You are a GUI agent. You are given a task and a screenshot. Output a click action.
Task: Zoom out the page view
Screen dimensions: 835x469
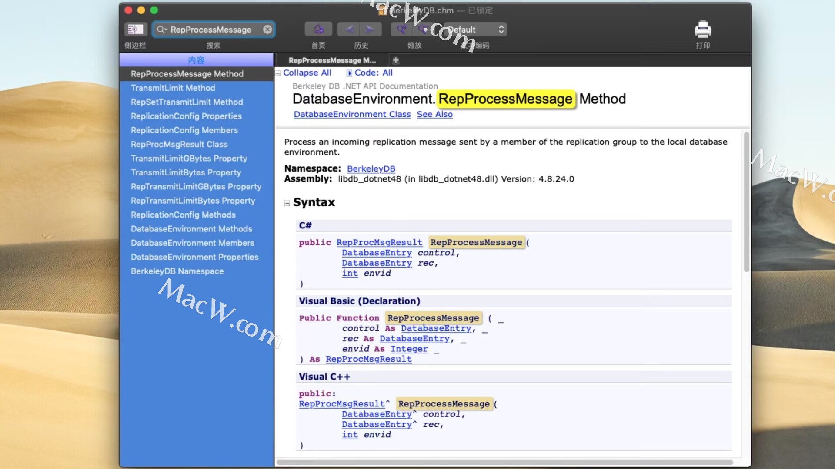pos(424,30)
